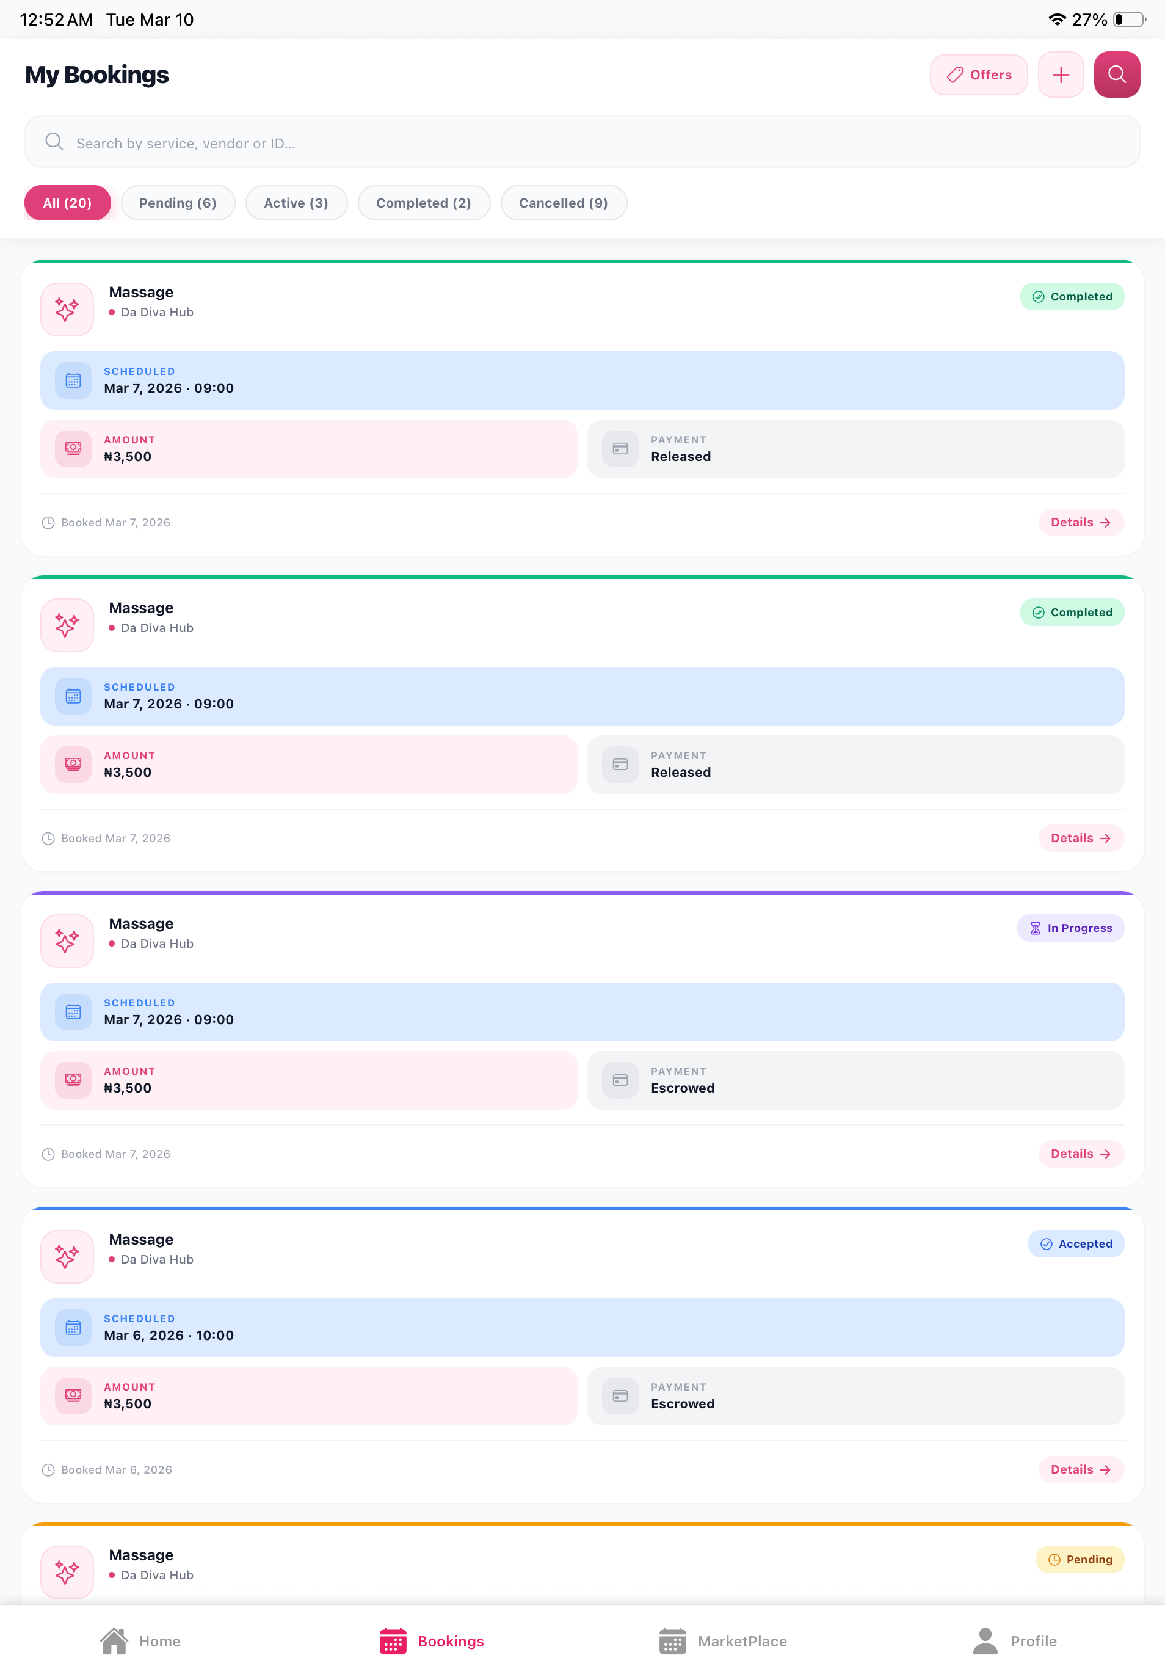The image size is (1165, 1677).
Task: Switch to Completed (2) filter tab
Action: (423, 203)
